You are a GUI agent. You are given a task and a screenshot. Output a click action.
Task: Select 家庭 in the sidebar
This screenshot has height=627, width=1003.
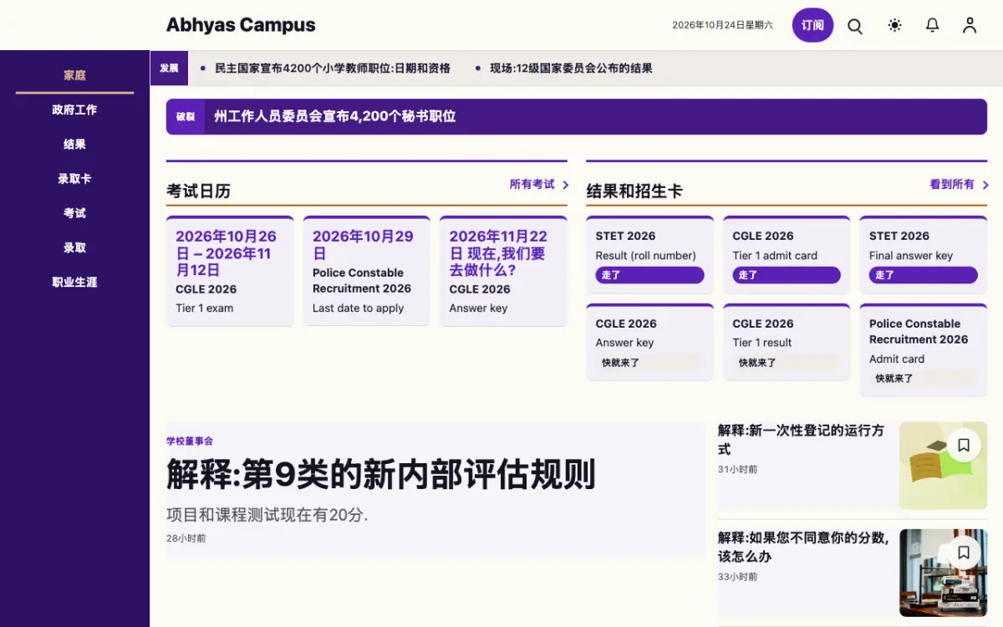pyautogui.click(x=74, y=75)
